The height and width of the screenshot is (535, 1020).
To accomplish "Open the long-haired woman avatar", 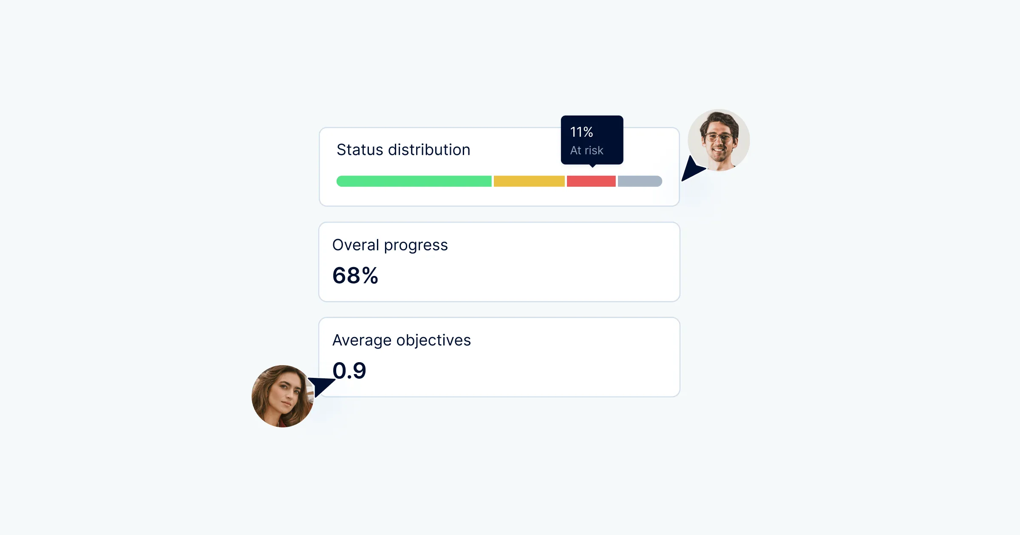I will click(x=283, y=396).
